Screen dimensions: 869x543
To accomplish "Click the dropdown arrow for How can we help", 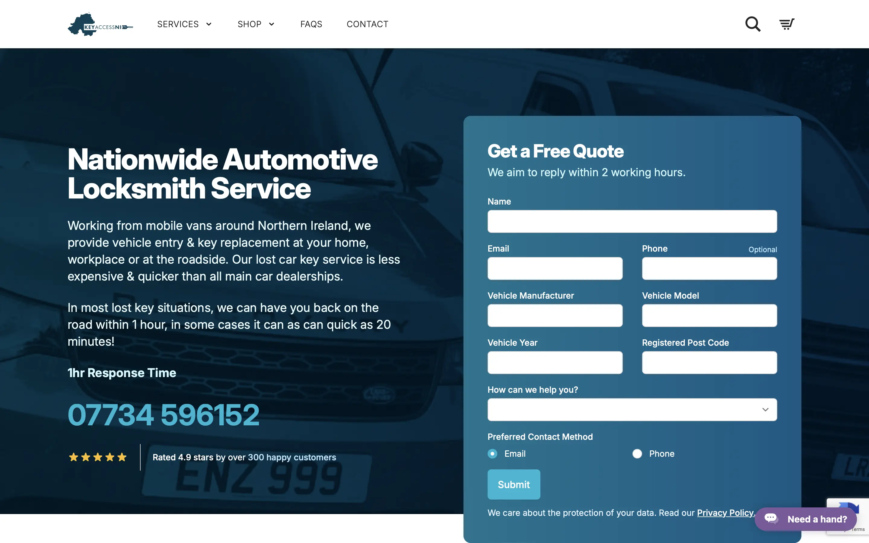I will coord(765,409).
